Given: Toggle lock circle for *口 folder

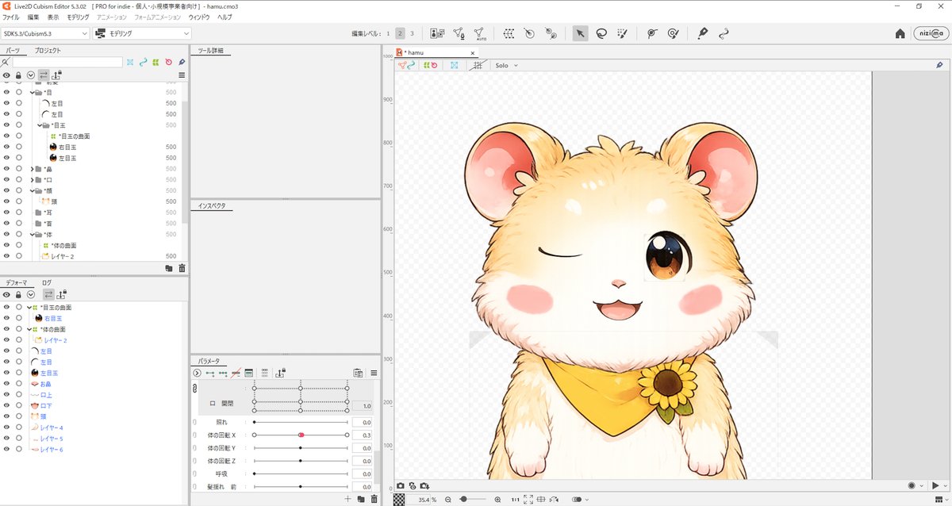Looking at the screenshot, I should pos(19,180).
